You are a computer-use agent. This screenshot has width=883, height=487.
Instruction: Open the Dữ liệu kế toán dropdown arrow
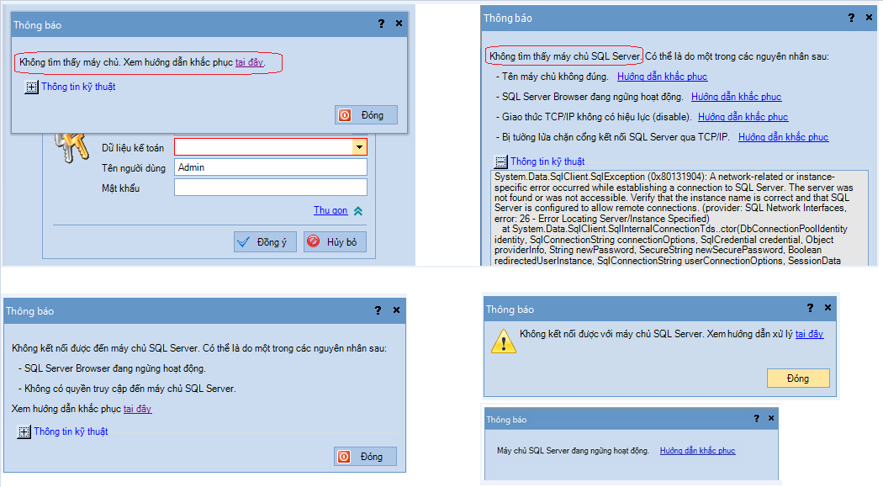(359, 147)
